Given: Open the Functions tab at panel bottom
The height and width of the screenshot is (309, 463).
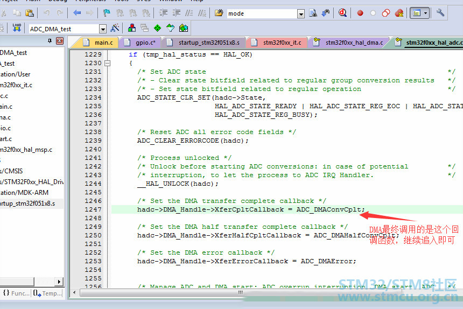Looking at the screenshot, I should 16,293.
